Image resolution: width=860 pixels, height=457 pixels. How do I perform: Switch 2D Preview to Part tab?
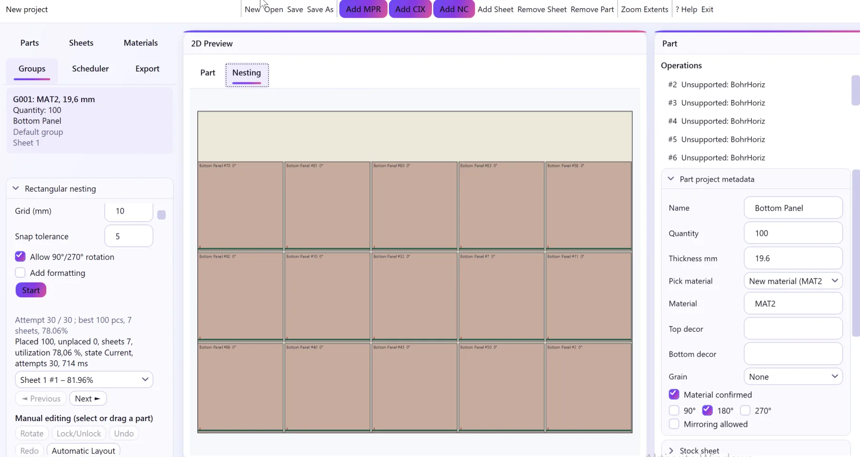click(x=208, y=73)
